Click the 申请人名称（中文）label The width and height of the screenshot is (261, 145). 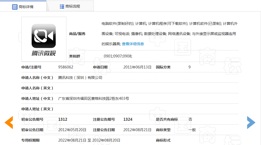(37, 78)
